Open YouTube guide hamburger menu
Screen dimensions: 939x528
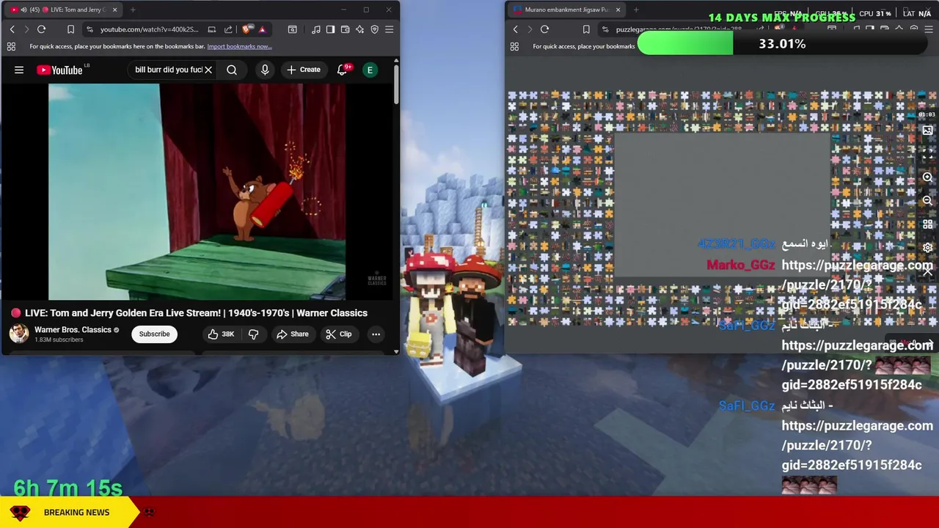19,70
